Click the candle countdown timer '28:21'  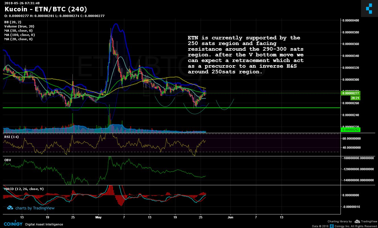[355, 98]
